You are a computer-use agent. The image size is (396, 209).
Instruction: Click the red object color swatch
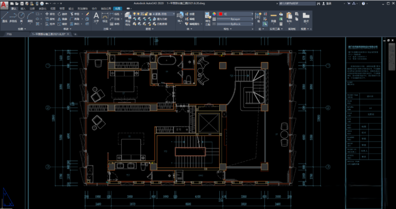(221, 14)
